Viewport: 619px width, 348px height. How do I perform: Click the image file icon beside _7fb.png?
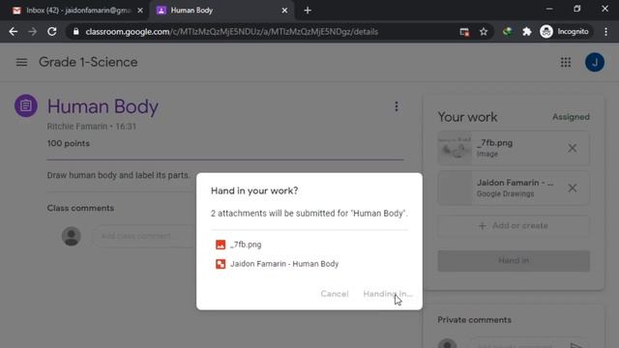(x=221, y=245)
